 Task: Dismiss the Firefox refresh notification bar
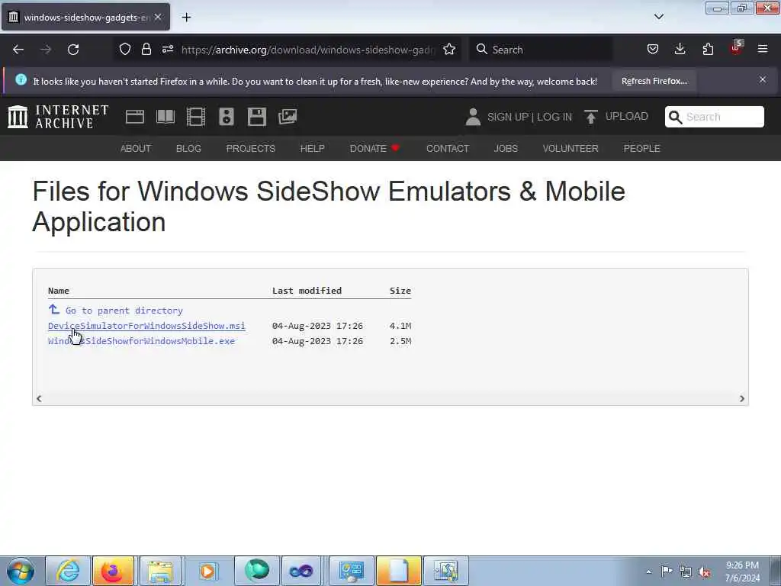click(x=763, y=79)
